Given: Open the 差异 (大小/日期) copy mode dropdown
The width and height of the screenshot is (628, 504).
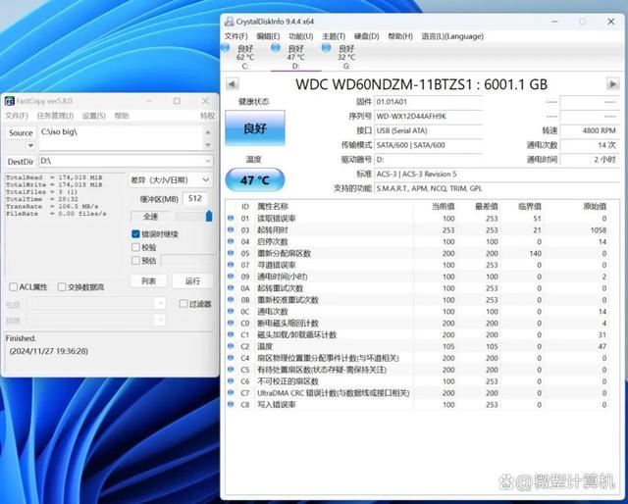Looking at the screenshot, I should point(204,179).
